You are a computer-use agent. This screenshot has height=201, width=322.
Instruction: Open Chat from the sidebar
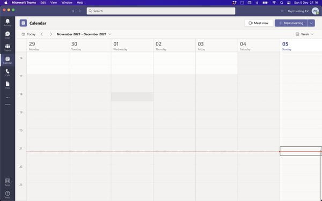8,35
